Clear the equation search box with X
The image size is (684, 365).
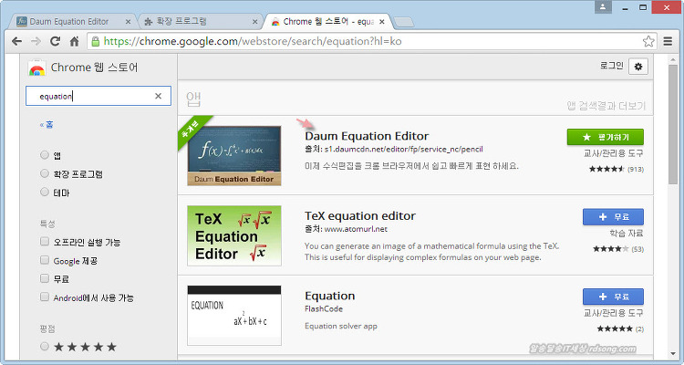click(158, 96)
